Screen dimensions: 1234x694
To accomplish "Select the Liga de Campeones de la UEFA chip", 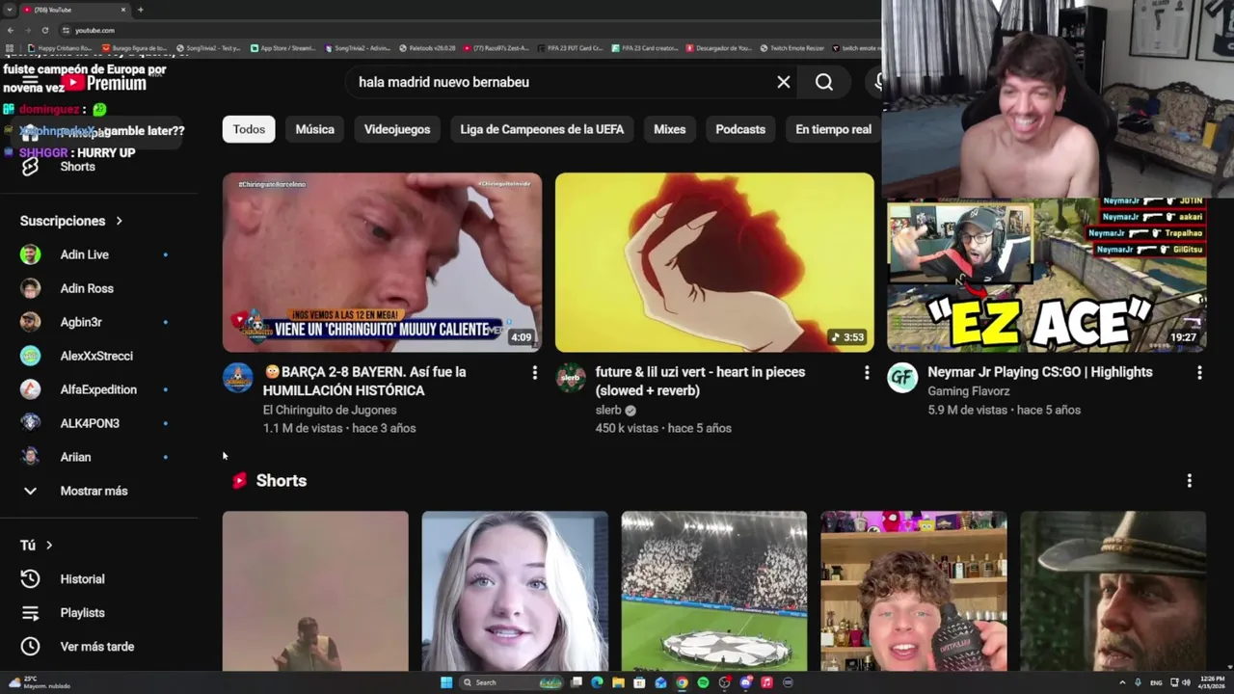I will (542, 129).
